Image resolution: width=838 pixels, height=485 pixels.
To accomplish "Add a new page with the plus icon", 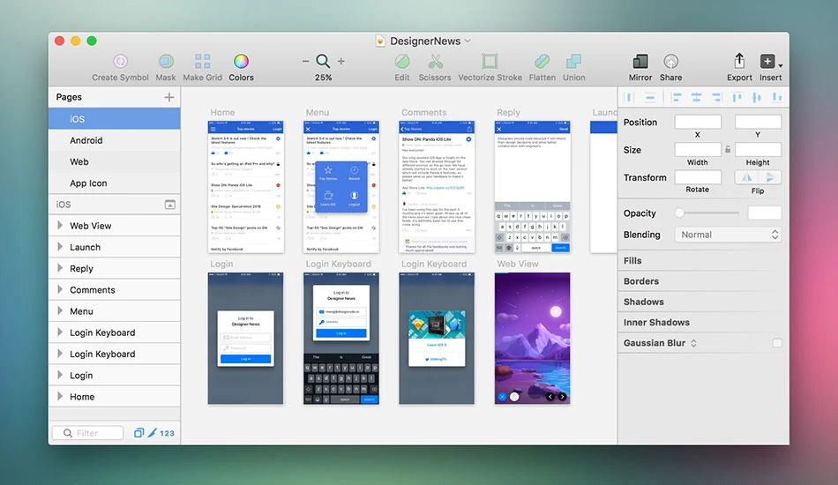I will (169, 97).
